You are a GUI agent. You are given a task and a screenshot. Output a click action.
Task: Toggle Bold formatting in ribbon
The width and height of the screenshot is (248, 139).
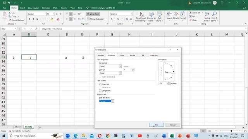(x=29, y=19)
